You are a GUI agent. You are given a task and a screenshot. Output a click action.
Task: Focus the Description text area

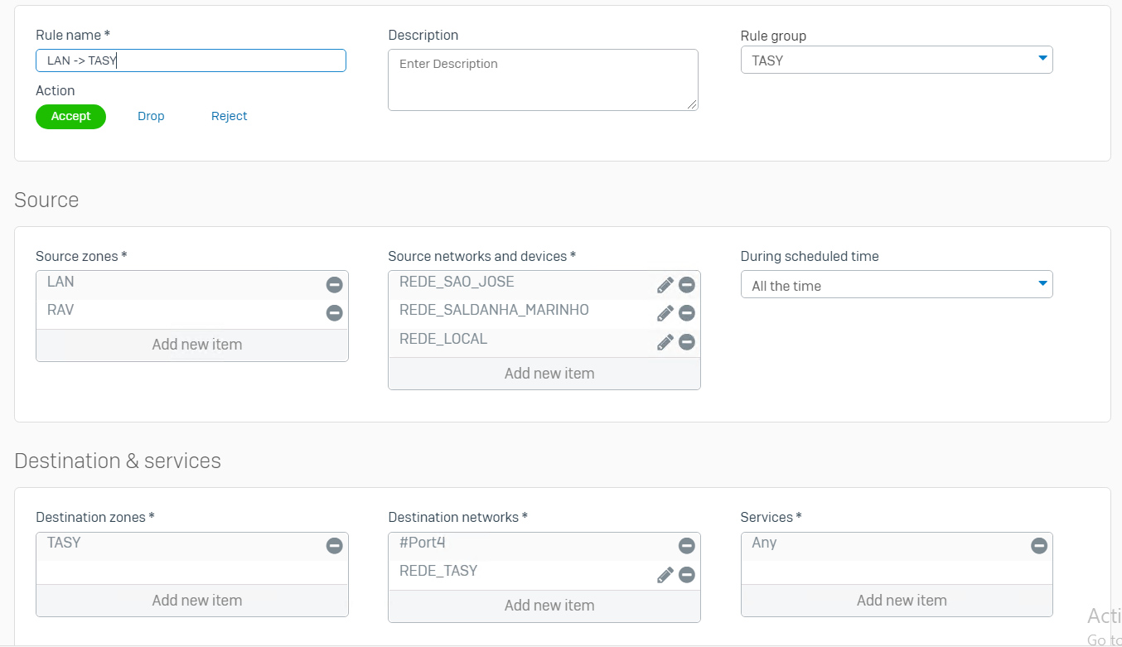(x=542, y=80)
